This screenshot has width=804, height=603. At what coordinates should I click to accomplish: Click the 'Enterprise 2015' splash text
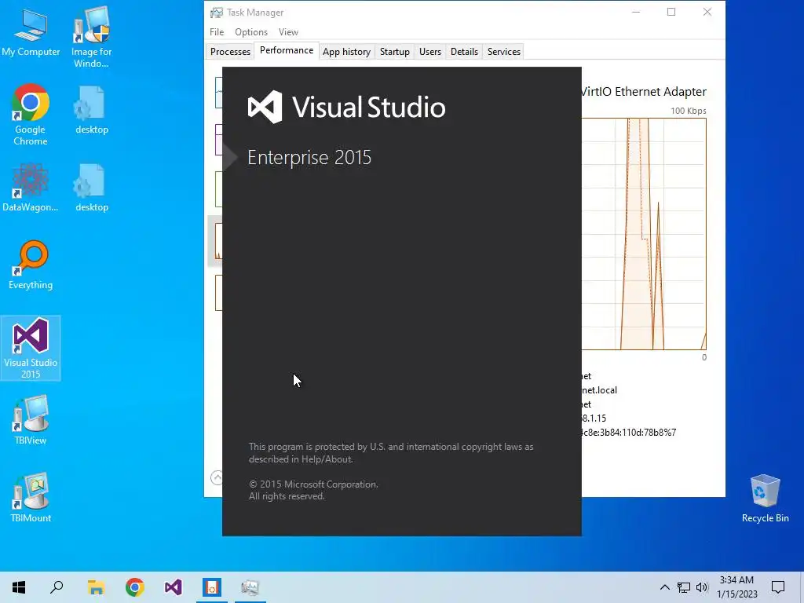point(309,157)
